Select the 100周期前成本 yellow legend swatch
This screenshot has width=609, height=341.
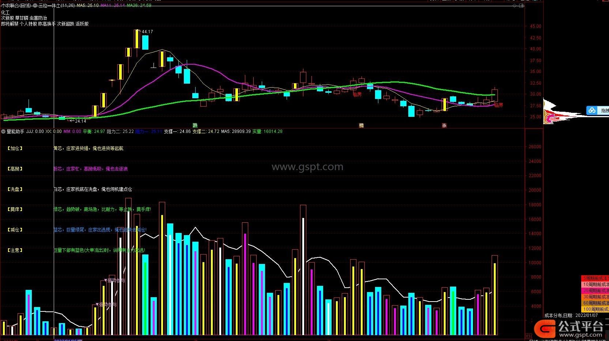[595, 309]
